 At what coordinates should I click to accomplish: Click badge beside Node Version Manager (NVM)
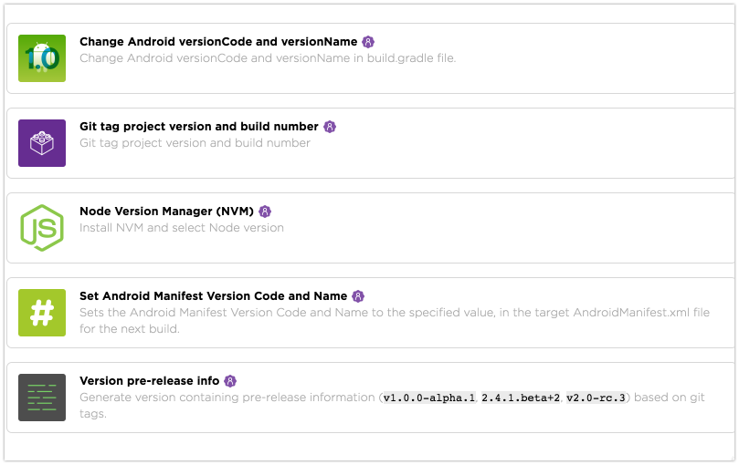click(x=265, y=212)
